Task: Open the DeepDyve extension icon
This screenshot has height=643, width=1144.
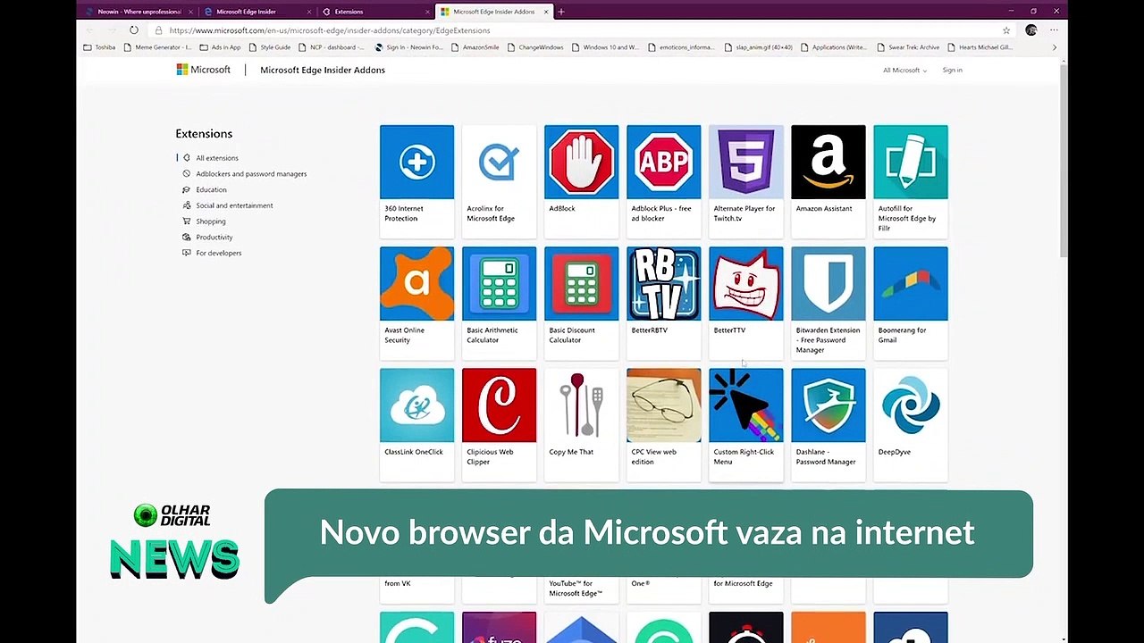Action: [x=910, y=405]
